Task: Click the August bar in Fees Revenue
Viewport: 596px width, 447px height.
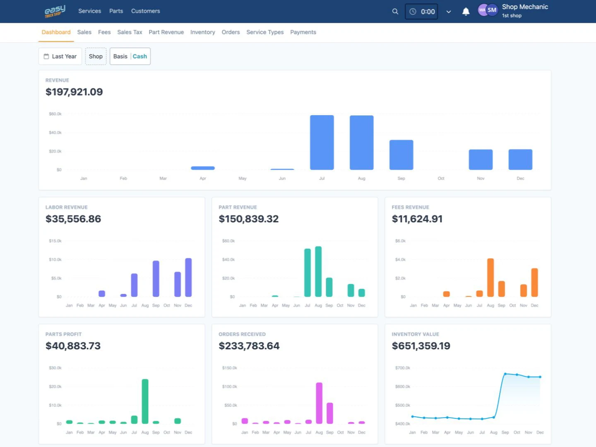Action: pyautogui.click(x=490, y=277)
